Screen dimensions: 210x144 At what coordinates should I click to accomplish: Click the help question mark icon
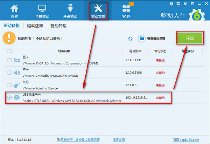point(171,4)
